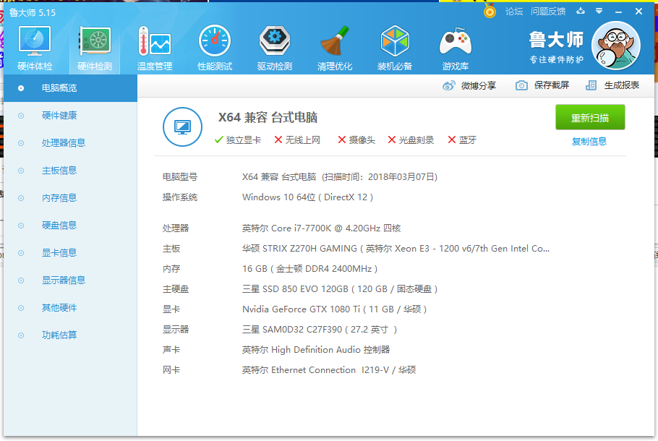Click model row with 扫描时间 2018年03月07日
658x441 pixels.
[x=340, y=177]
